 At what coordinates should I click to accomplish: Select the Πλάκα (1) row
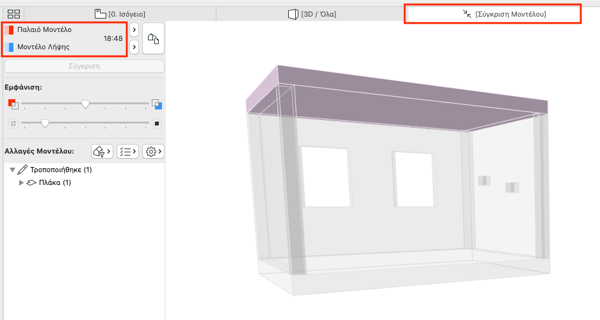pyautogui.click(x=84, y=183)
